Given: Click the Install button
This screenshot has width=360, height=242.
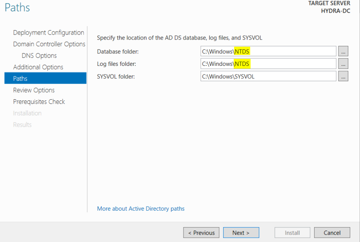Looking at the screenshot, I should [292, 233].
